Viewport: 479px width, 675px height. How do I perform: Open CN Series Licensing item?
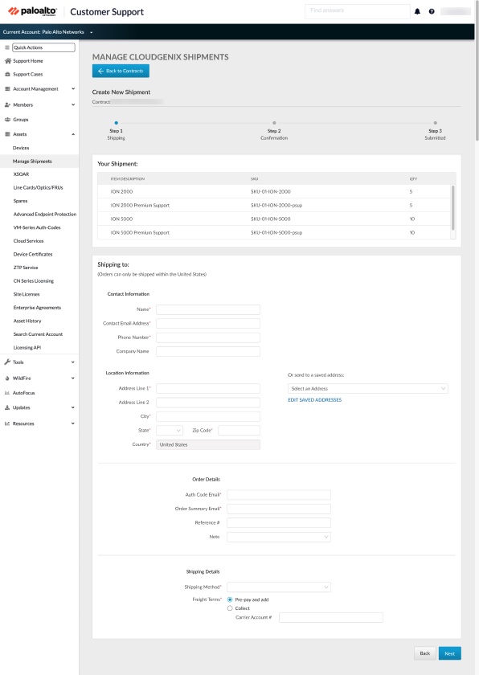pos(34,280)
